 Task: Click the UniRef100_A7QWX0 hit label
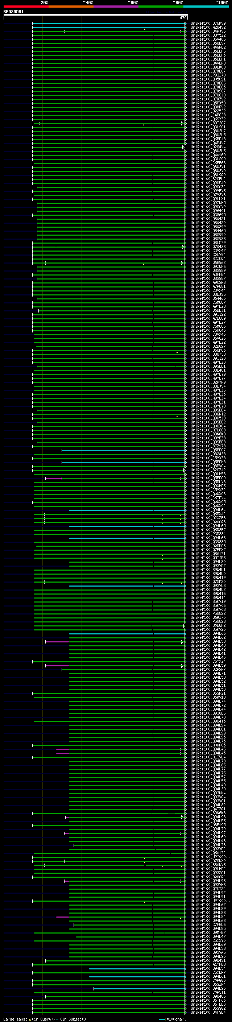tap(208, 861)
